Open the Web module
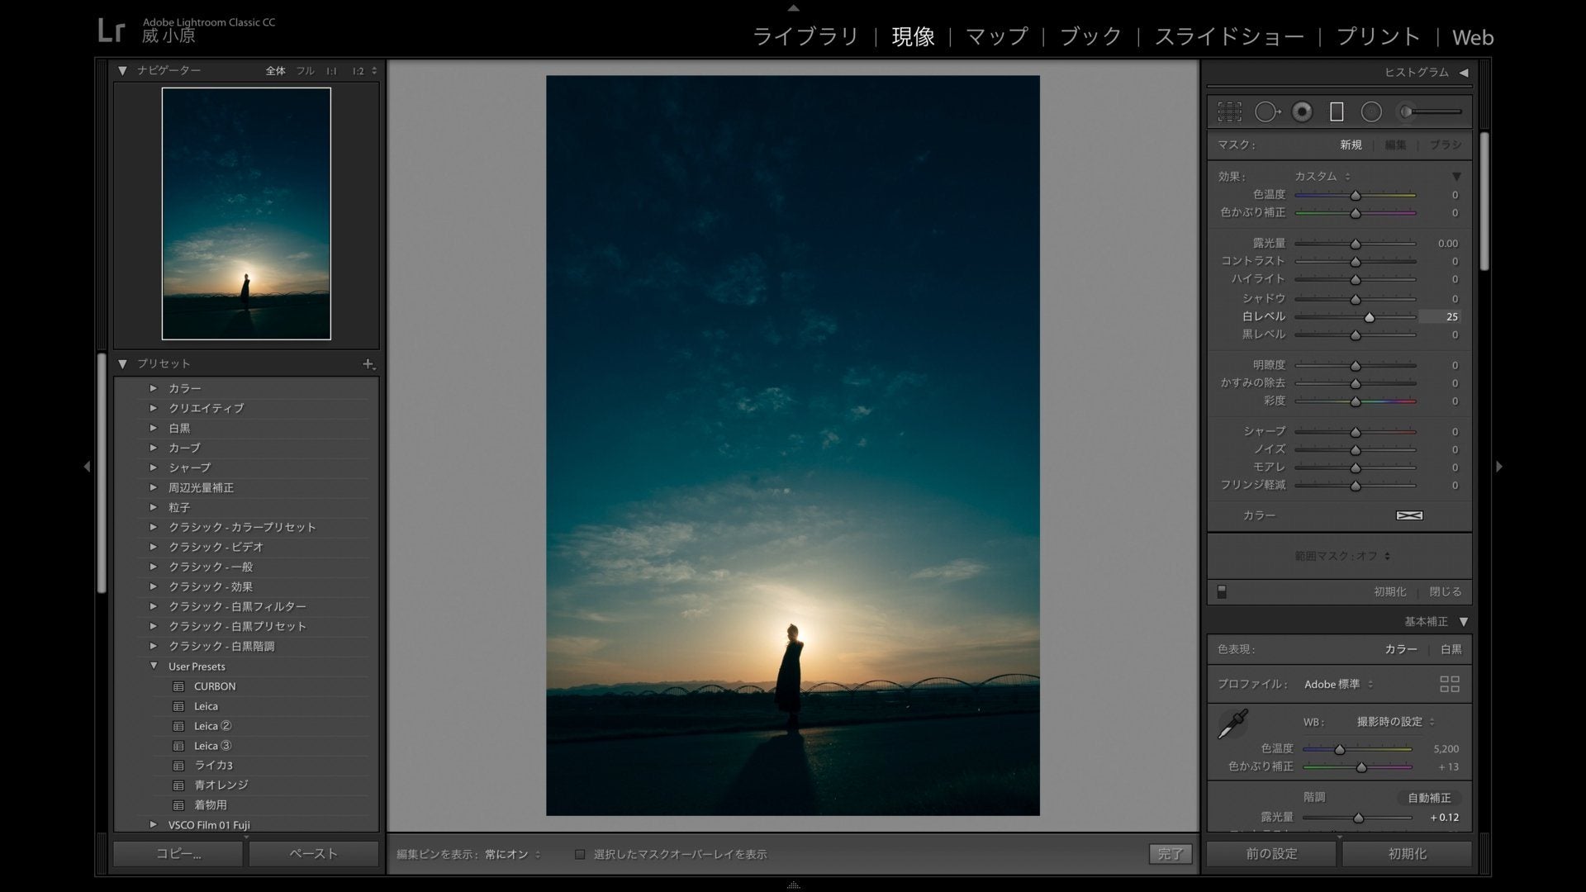The image size is (1586, 892). [x=1473, y=37]
